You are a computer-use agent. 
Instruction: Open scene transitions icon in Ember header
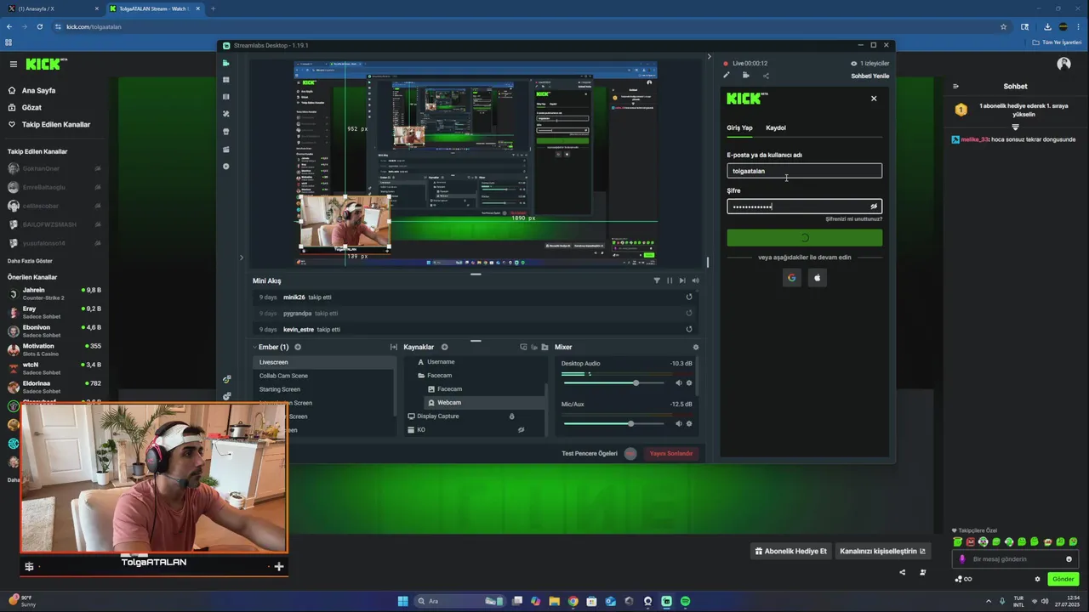click(x=393, y=347)
